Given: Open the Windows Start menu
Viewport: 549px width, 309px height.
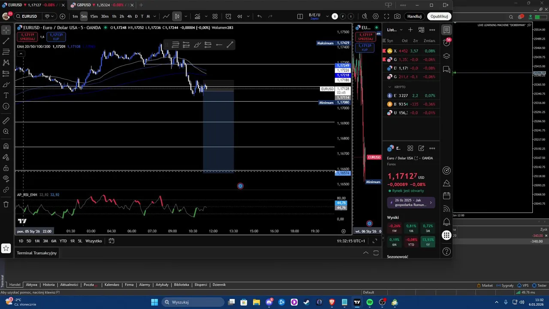Looking at the screenshot, I should tap(154, 302).
